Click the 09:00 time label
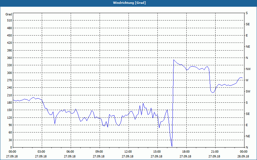Screen dimensions: 257x160 click(x=99, y=152)
